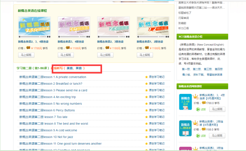
Task: Click the gold coin icon by the 1788元 price
Action: tap(28, 48)
